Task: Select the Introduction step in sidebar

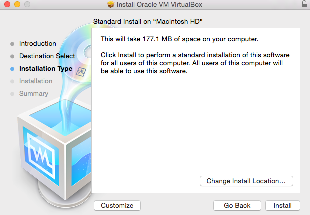Action: point(37,44)
